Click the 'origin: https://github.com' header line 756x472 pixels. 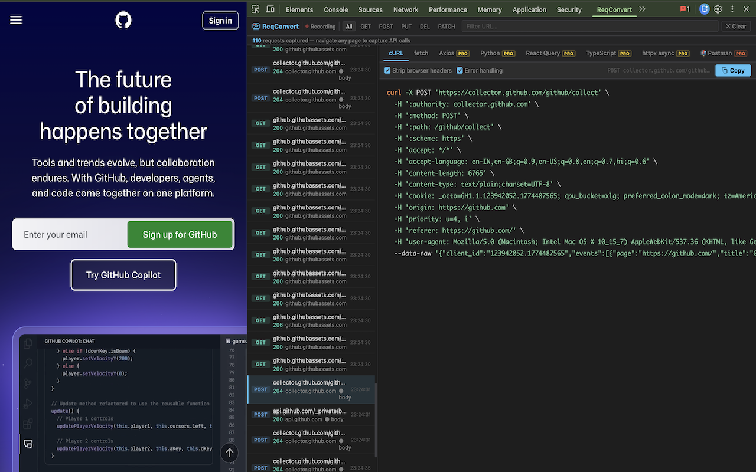[455, 208]
